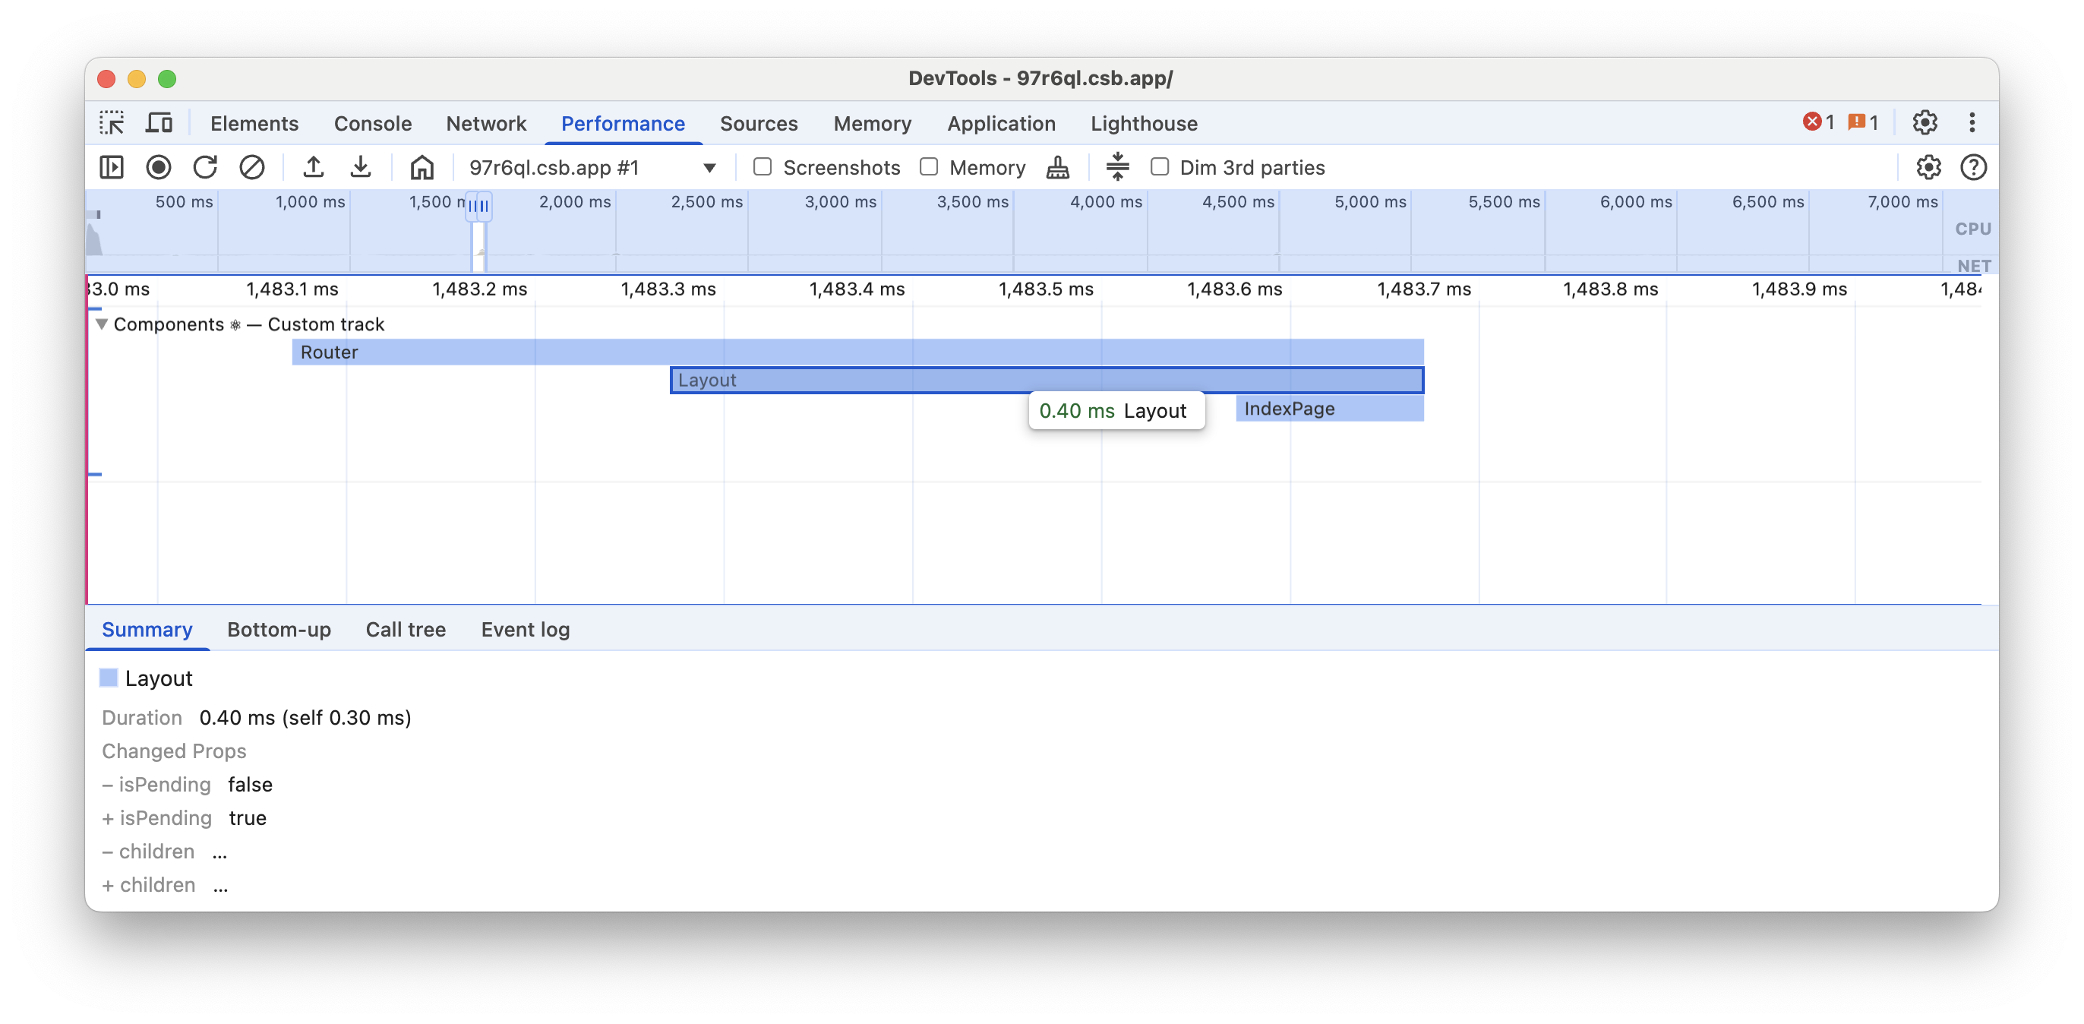Open the Bottom-up tab

coord(278,629)
